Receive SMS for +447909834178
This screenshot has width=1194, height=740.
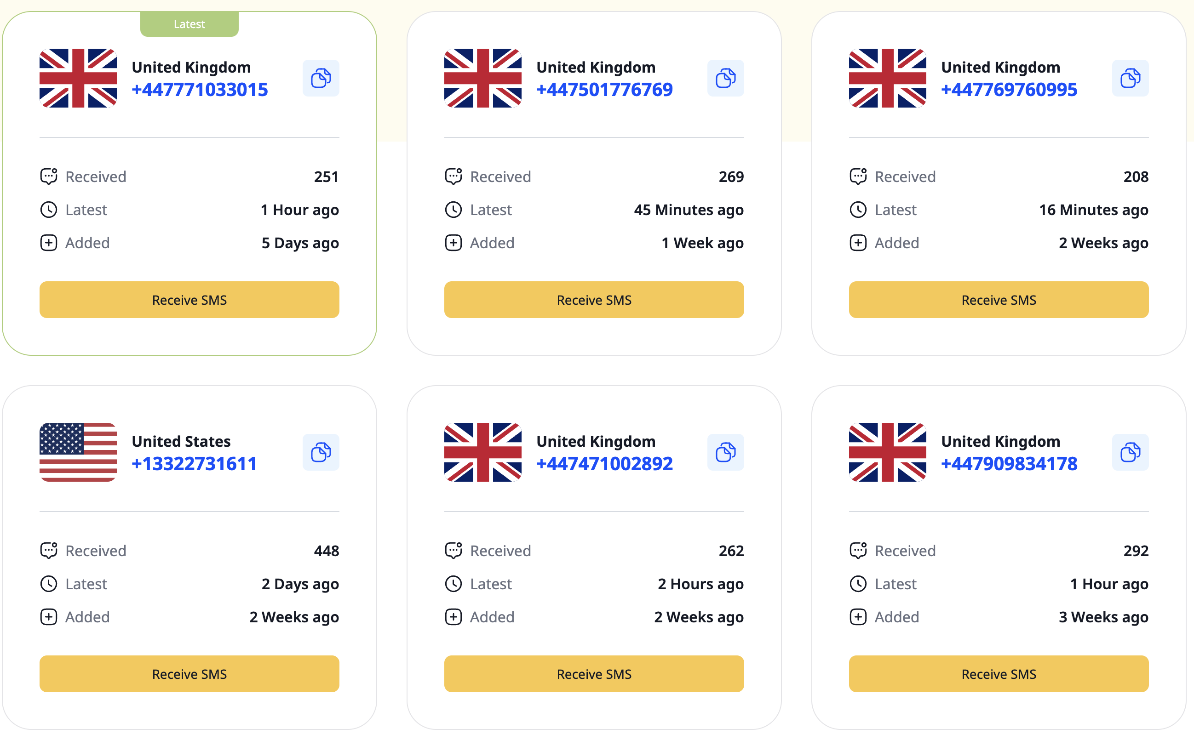(x=999, y=673)
